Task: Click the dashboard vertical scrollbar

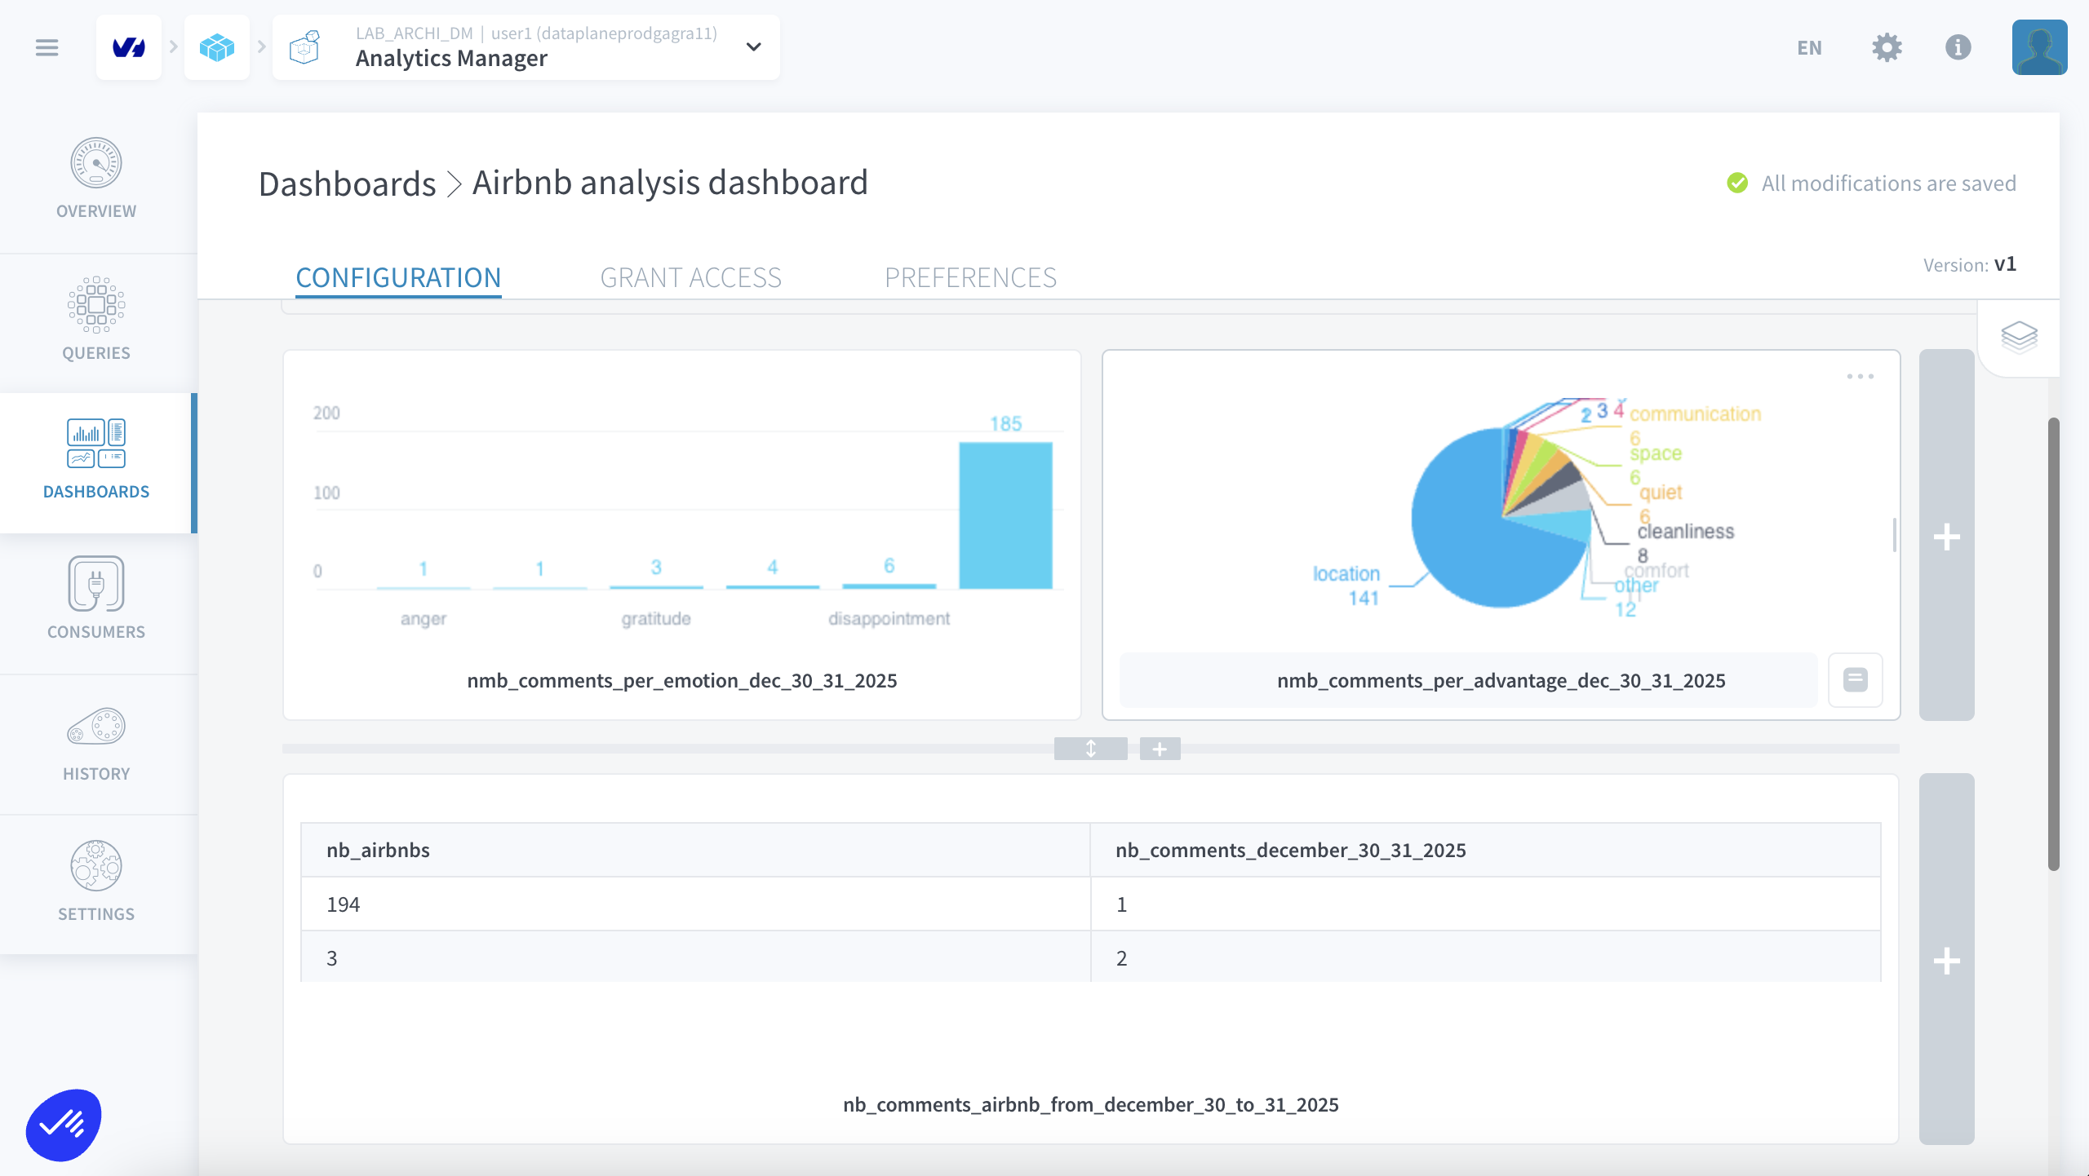Action: (2053, 644)
